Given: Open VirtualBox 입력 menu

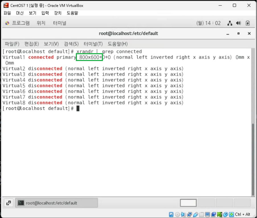Looking at the screenshot, I should click(45, 13).
